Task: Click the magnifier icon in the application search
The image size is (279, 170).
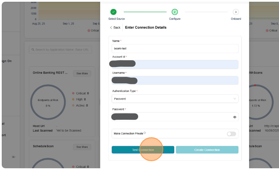Action: 32,50
